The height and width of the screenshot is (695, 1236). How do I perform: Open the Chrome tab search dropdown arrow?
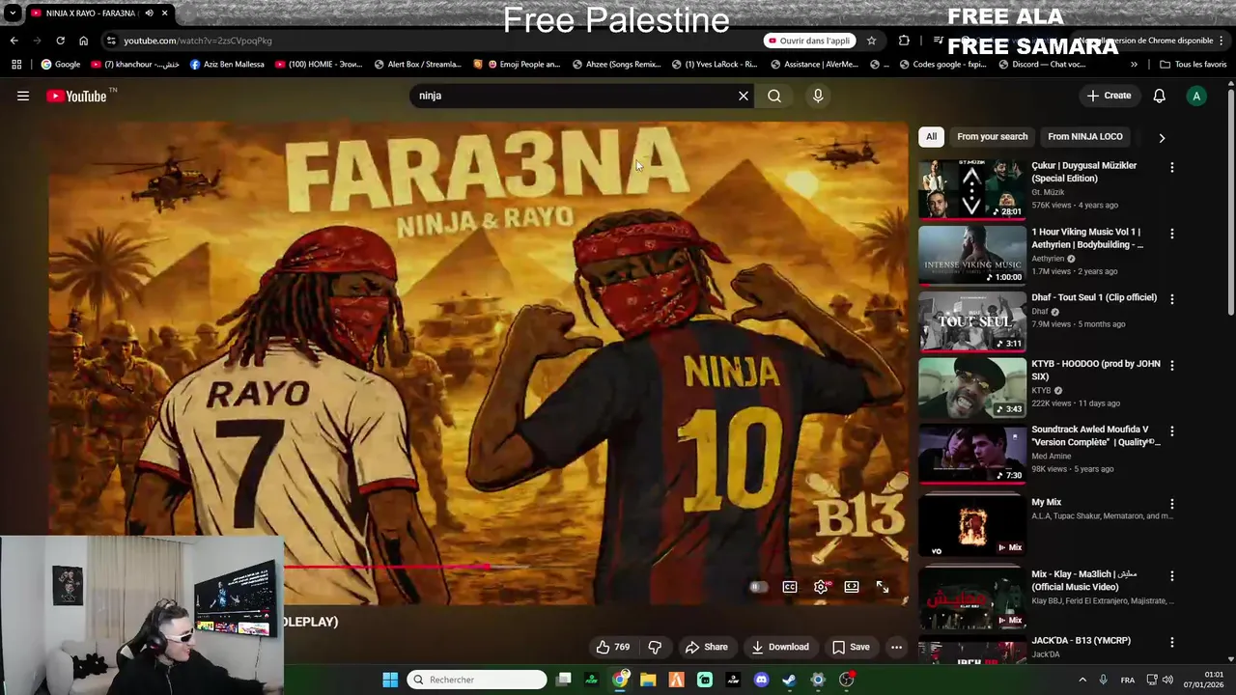click(13, 14)
